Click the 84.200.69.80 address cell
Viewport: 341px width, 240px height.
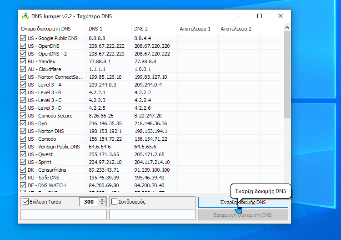104,185
